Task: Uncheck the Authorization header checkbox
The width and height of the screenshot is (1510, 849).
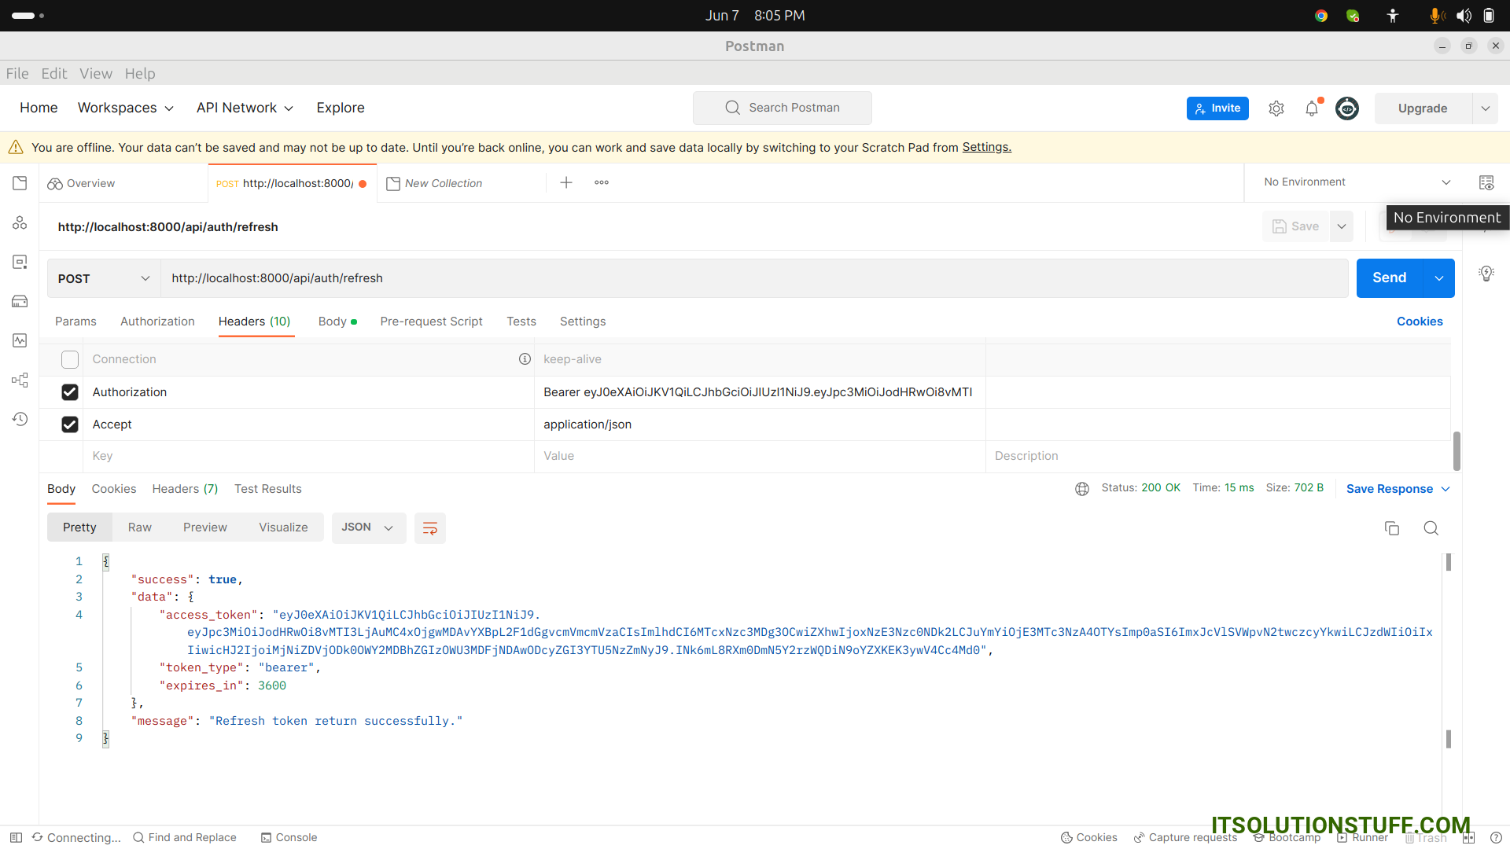Action: pos(70,392)
